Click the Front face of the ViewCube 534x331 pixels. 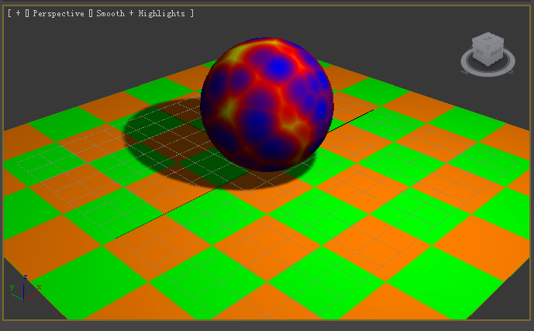point(496,52)
